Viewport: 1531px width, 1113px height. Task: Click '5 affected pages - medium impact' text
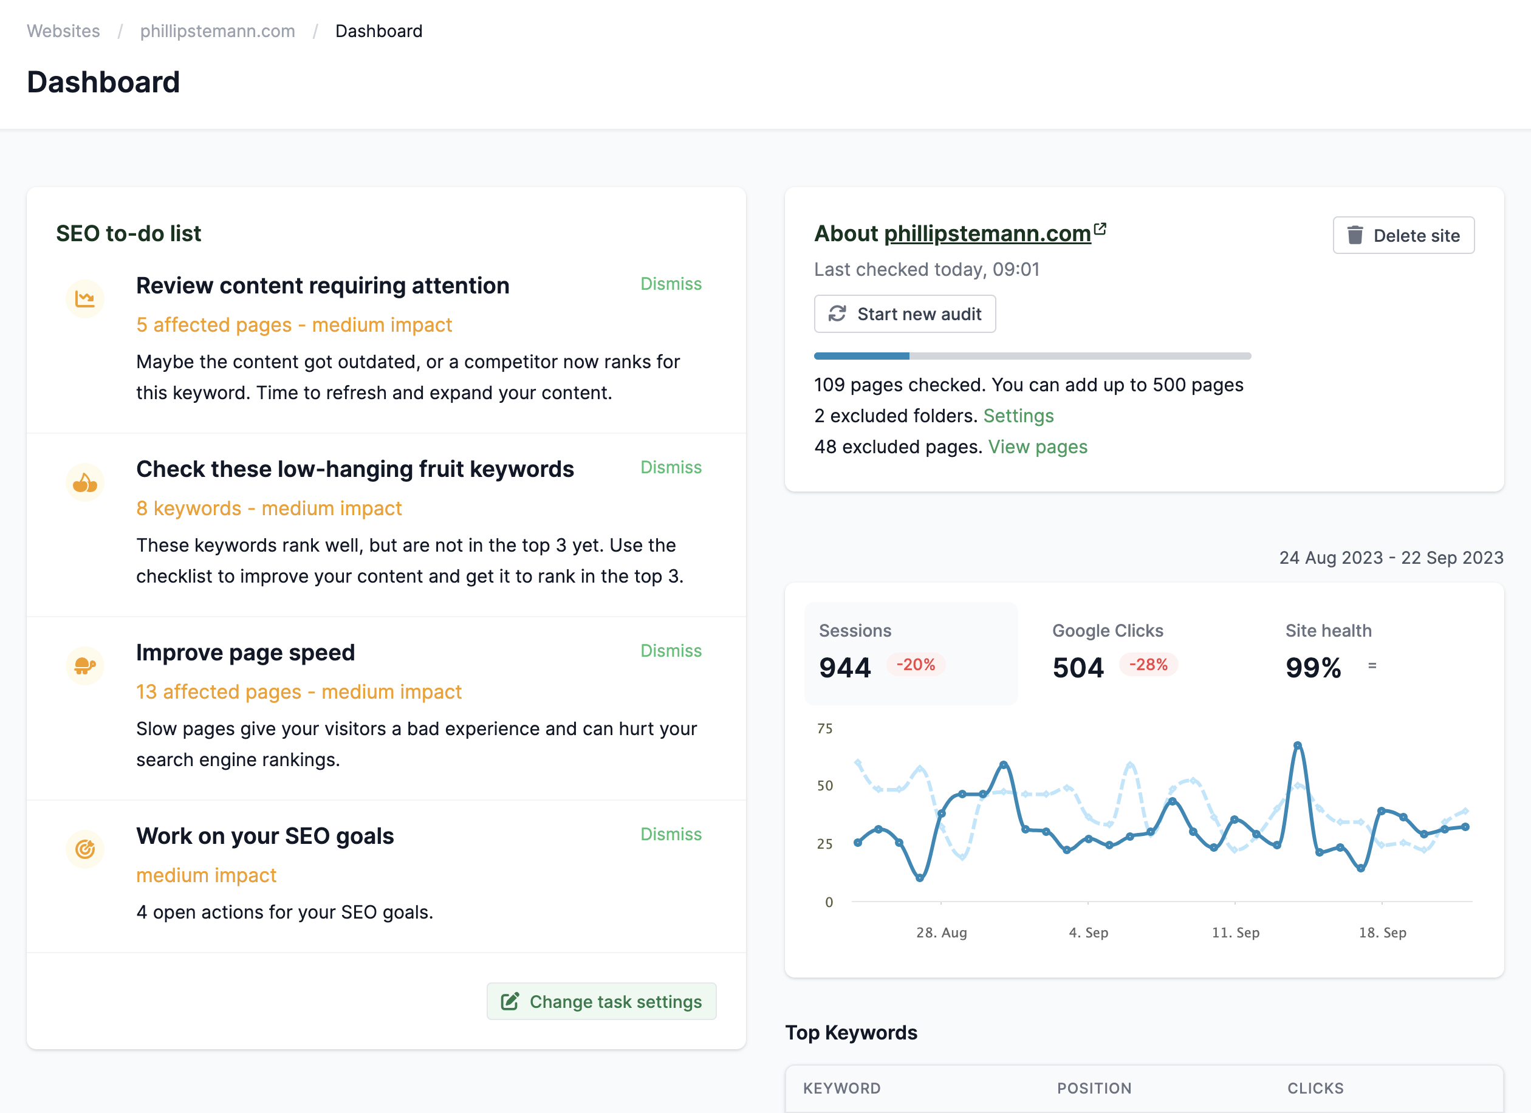click(x=293, y=324)
